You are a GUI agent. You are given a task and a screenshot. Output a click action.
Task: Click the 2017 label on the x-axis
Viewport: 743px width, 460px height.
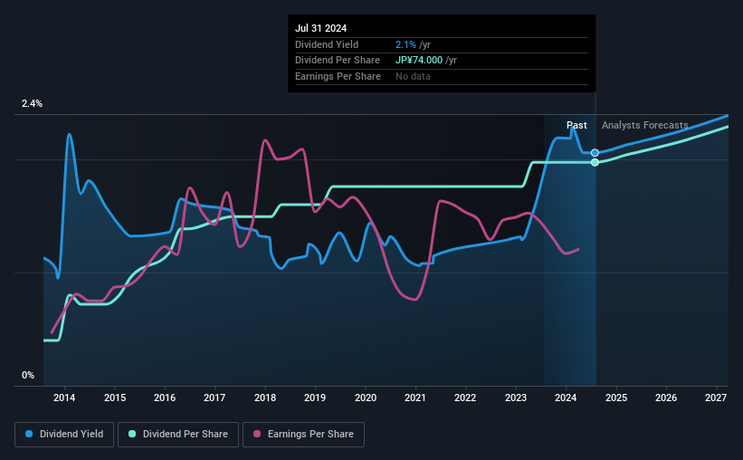[x=214, y=398]
